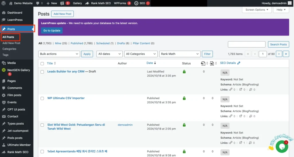Open the comments bubble icon in admin bar
The image size is (294, 157).
[38, 3]
